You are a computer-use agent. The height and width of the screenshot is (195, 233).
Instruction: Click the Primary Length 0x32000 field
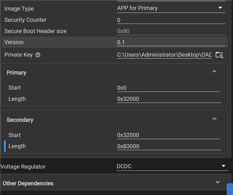pyautogui.click(x=169, y=99)
